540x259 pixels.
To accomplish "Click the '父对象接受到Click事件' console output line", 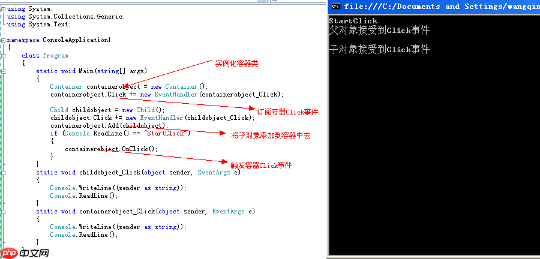I will point(380,30).
